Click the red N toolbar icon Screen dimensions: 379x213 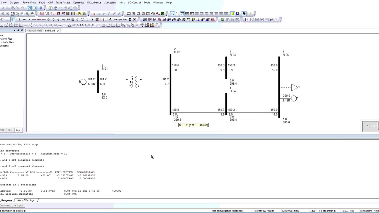(x=247, y=20)
